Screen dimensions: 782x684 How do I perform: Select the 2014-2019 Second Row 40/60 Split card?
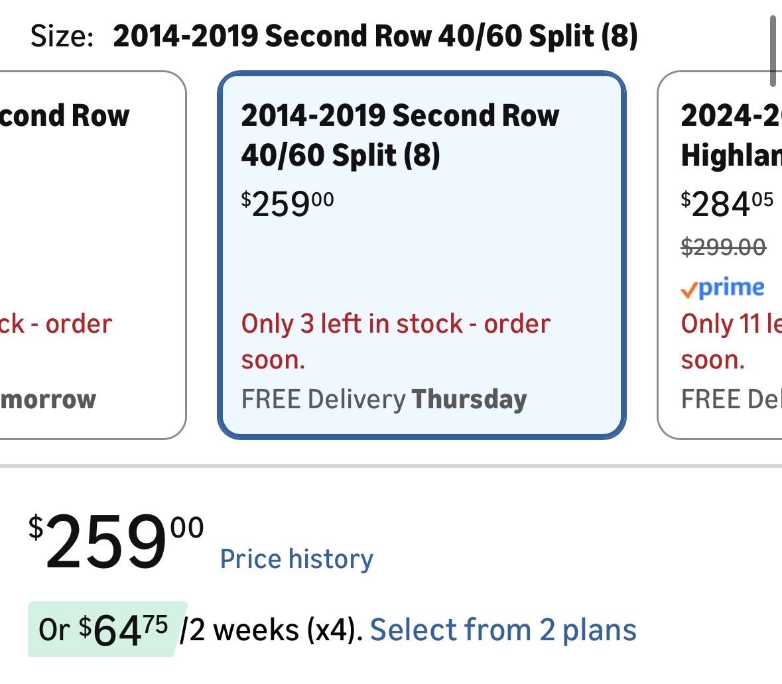[x=422, y=255]
